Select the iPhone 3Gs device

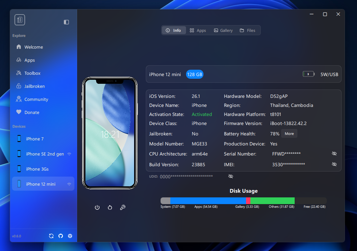click(x=43, y=169)
